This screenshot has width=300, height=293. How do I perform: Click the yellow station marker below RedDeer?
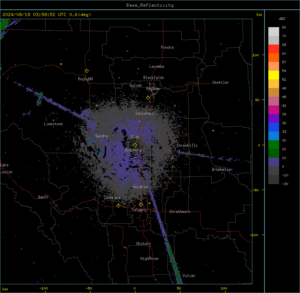point(148,98)
